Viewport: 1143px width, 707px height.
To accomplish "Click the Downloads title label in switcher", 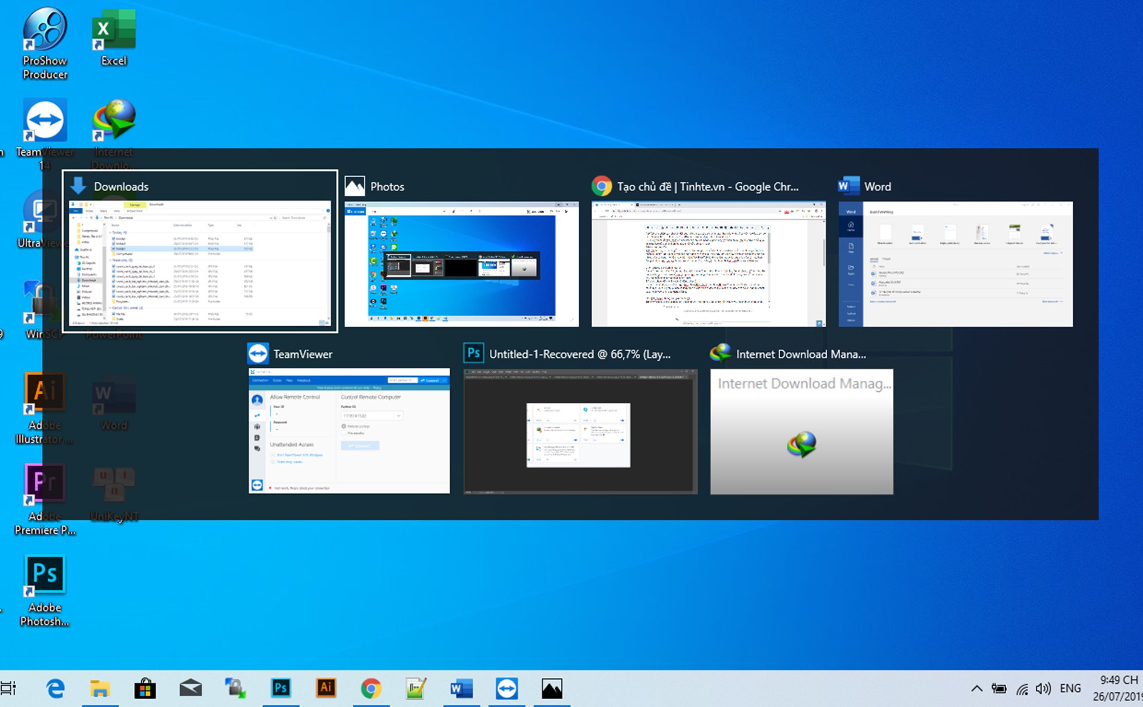I will [121, 187].
